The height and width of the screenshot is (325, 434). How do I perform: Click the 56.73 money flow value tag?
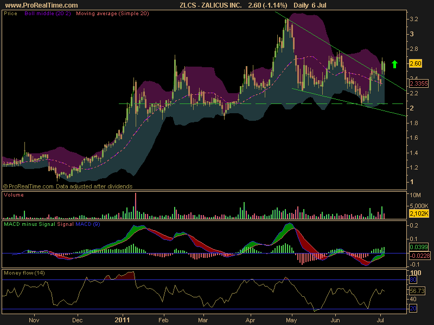[x=417, y=291]
